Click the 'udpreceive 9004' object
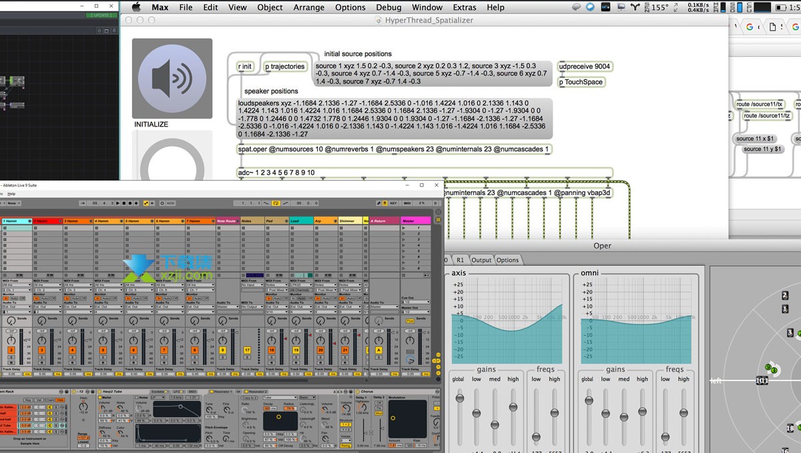The height and width of the screenshot is (453, 801). click(x=585, y=66)
